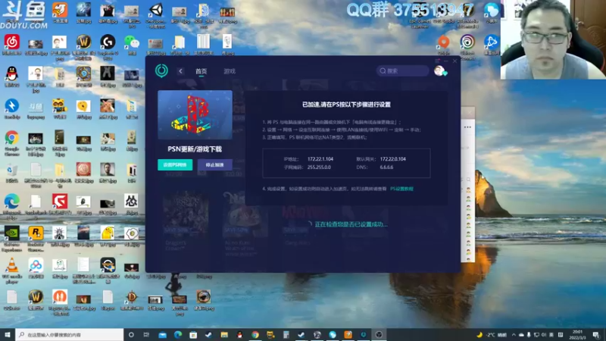Open VLC media player desktop icon

(x=12, y=266)
